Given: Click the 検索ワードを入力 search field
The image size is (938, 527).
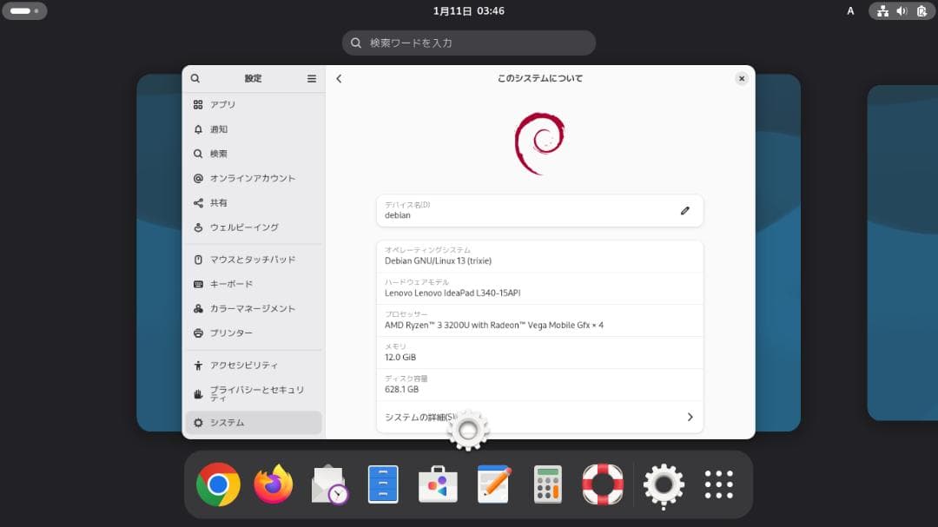Looking at the screenshot, I should tap(468, 42).
